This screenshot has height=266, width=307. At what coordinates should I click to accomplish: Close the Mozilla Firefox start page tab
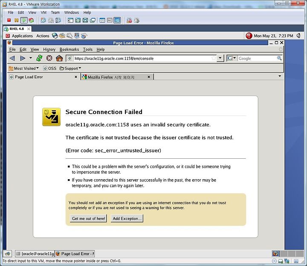tap(149, 77)
